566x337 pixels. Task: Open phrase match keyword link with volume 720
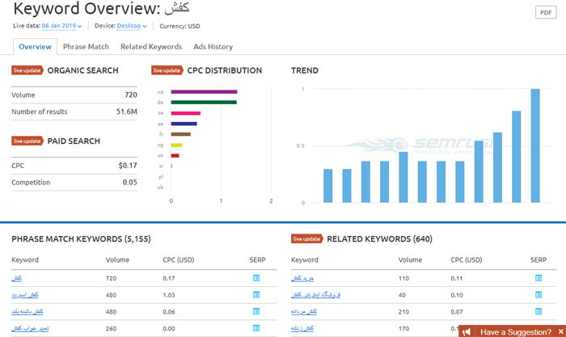tap(17, 278)
